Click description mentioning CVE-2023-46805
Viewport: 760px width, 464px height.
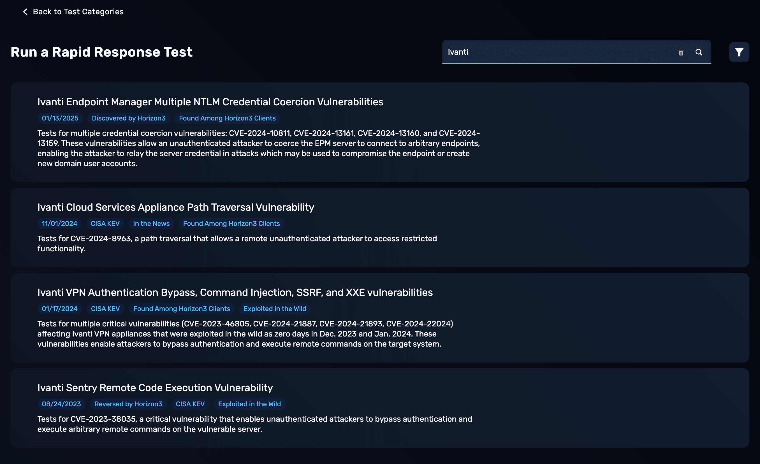pyautogui.click(x=245, y=334)
